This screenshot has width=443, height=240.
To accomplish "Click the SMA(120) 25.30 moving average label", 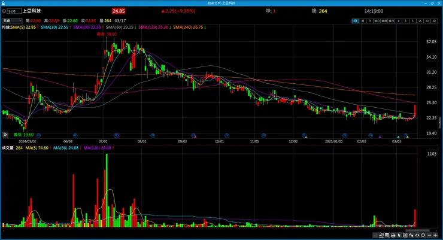I will [154, 27].
